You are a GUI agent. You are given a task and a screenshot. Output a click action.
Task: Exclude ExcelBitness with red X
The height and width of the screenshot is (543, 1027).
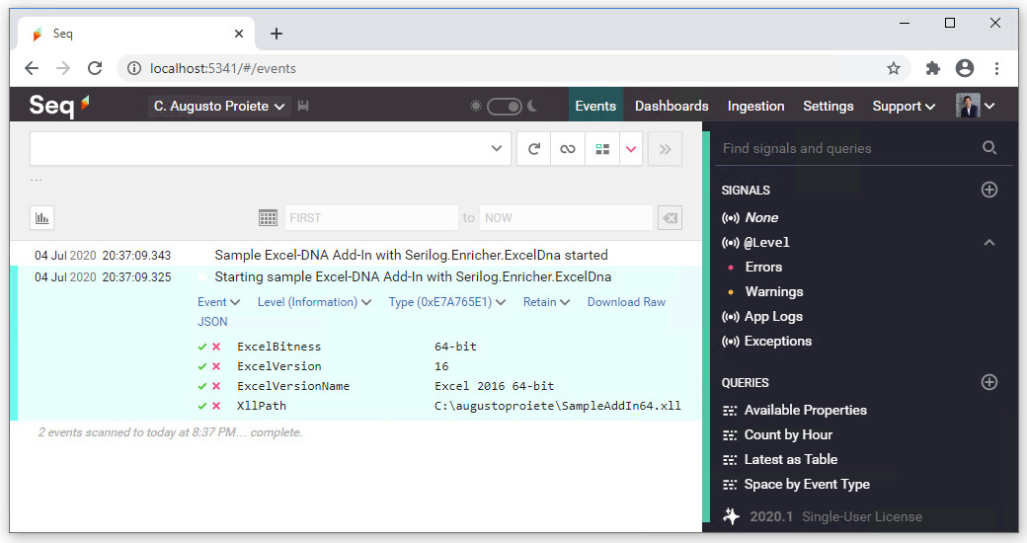tap(216, 347)
